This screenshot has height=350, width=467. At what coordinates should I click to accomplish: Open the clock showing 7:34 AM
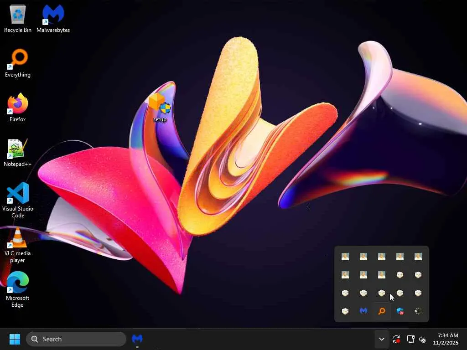point(446,339)
